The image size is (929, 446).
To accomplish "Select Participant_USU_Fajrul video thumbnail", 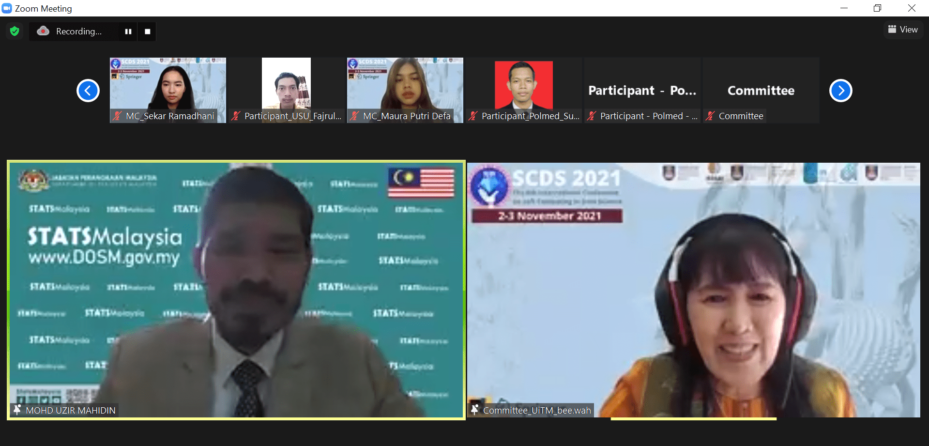I will click(286, 85).
